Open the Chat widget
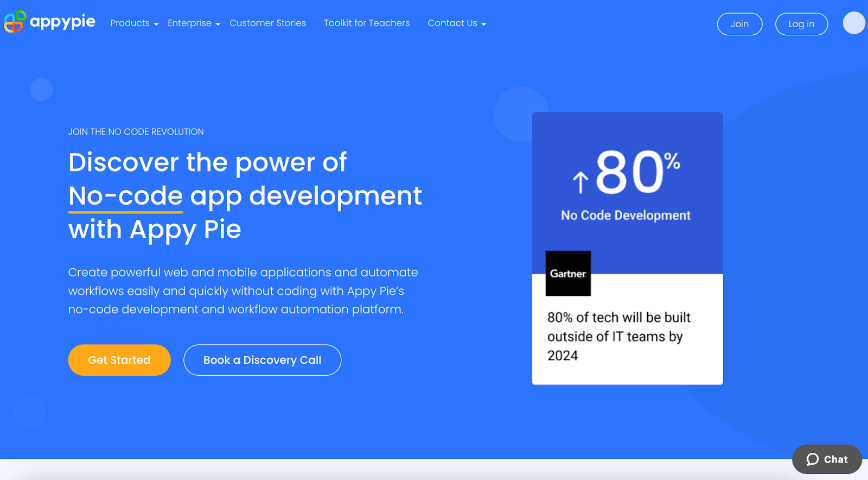 [827, 459]
